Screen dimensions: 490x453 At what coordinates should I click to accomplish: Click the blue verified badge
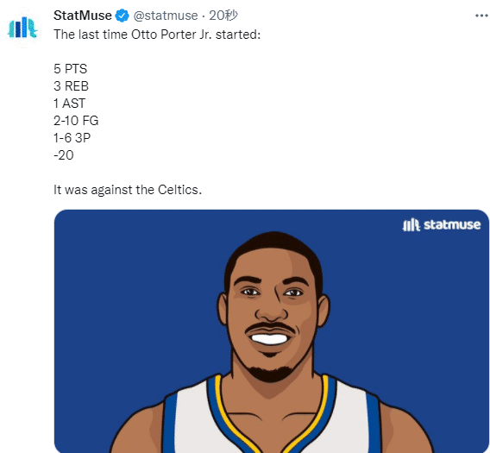pos(122,16)
